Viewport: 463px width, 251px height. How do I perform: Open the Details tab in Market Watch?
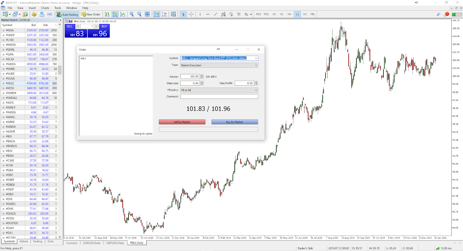[x=24, y=241]
